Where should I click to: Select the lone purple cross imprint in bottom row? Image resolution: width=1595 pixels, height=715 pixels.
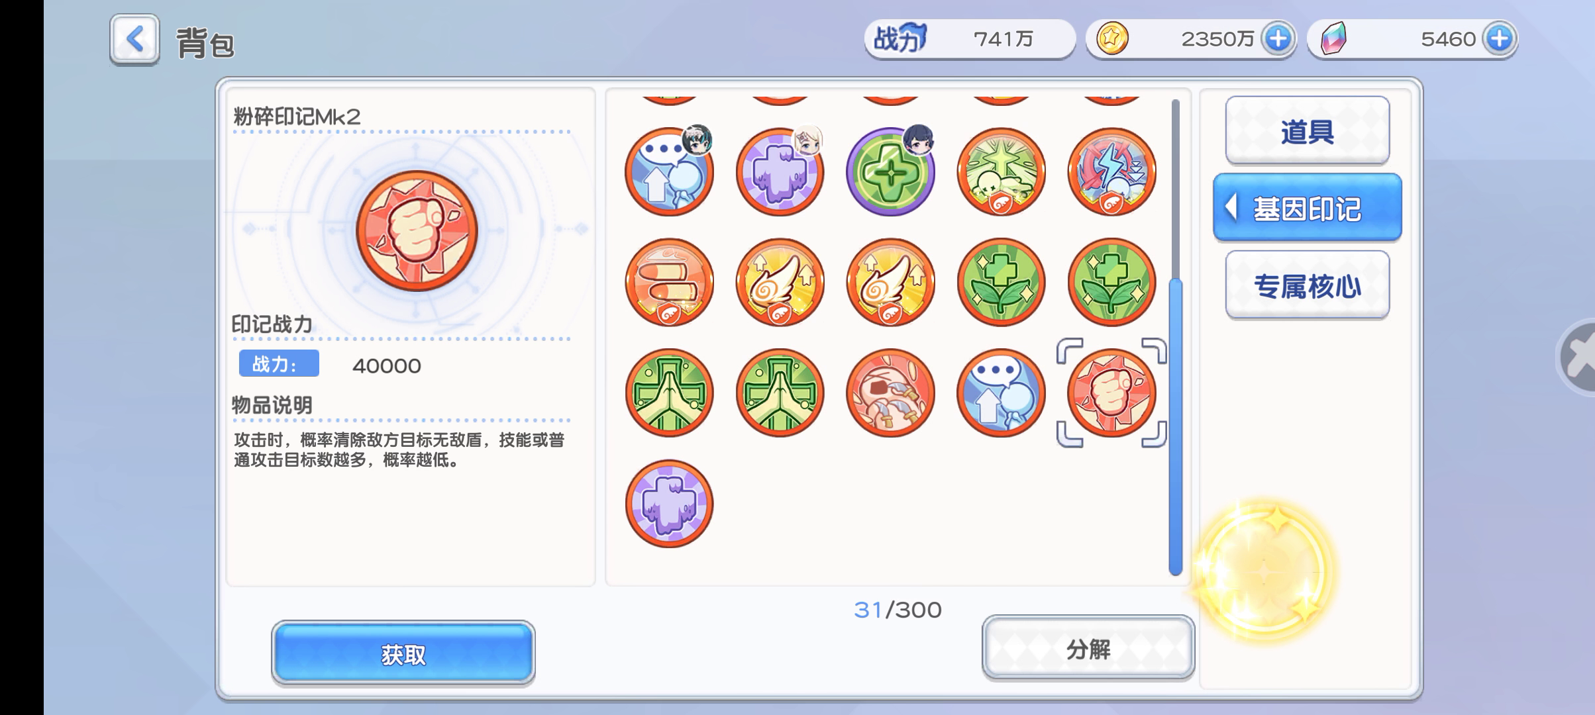click(669, 503)
